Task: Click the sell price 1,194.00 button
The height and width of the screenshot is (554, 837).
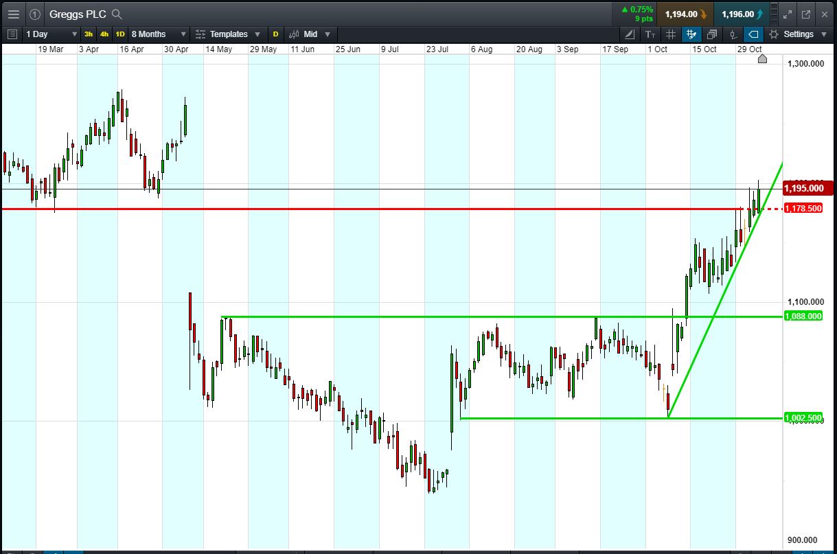Action: (x=685, y=14)
